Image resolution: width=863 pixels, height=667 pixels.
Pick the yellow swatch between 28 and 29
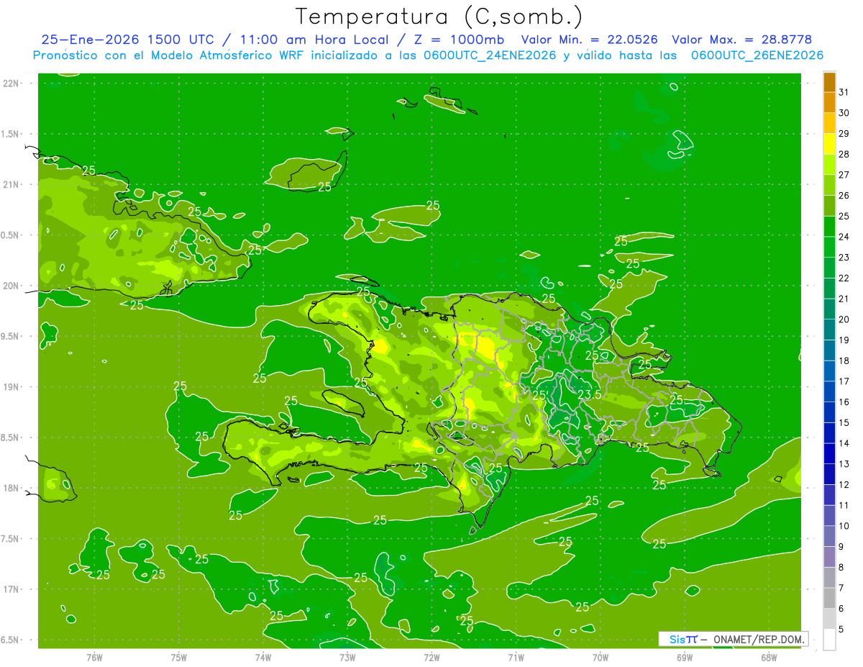click(829, 144)
